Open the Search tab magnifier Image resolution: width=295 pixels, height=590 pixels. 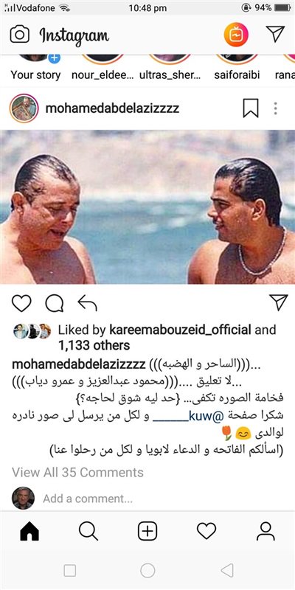(x=88, y=531)
